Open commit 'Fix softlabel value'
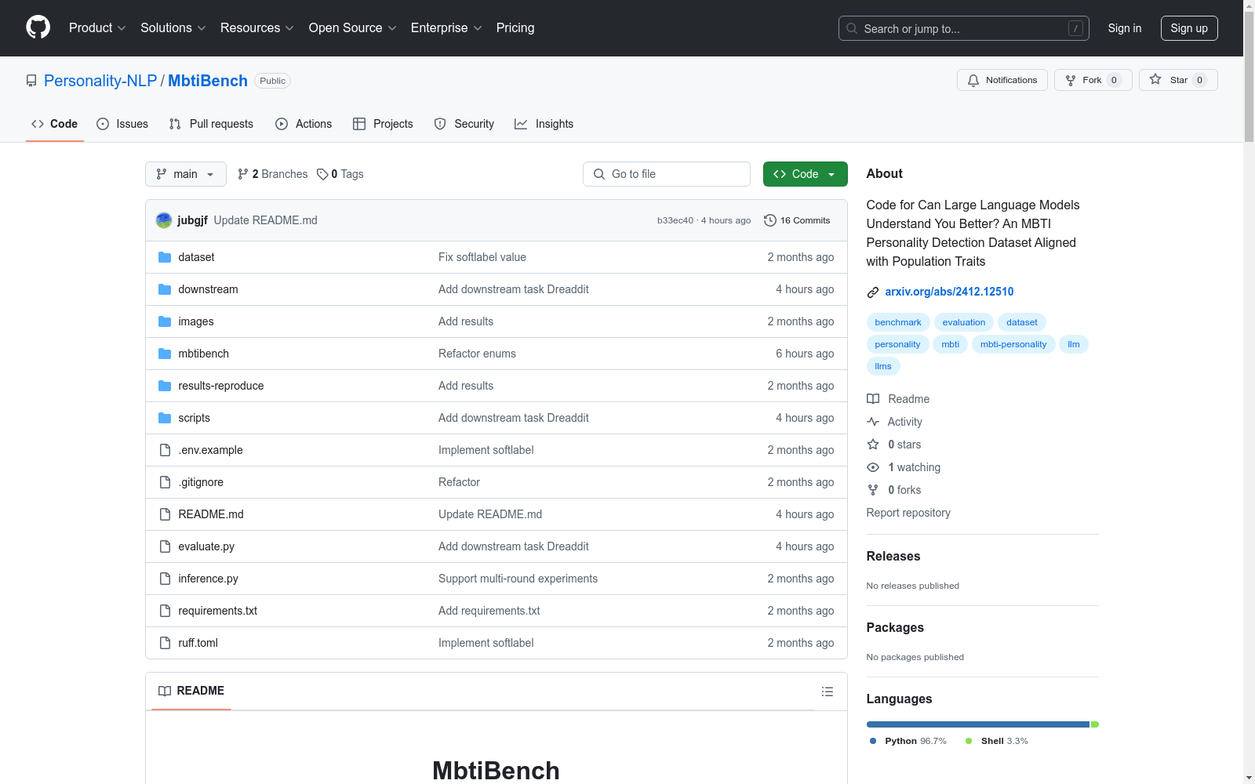Image resolution: width=1255 pixels, height=784 pixels. [482, 257]
